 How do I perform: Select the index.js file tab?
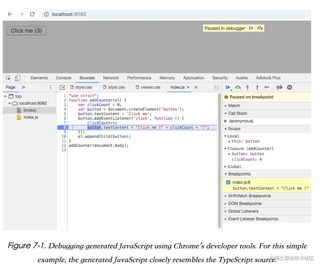tap(177, 87)
